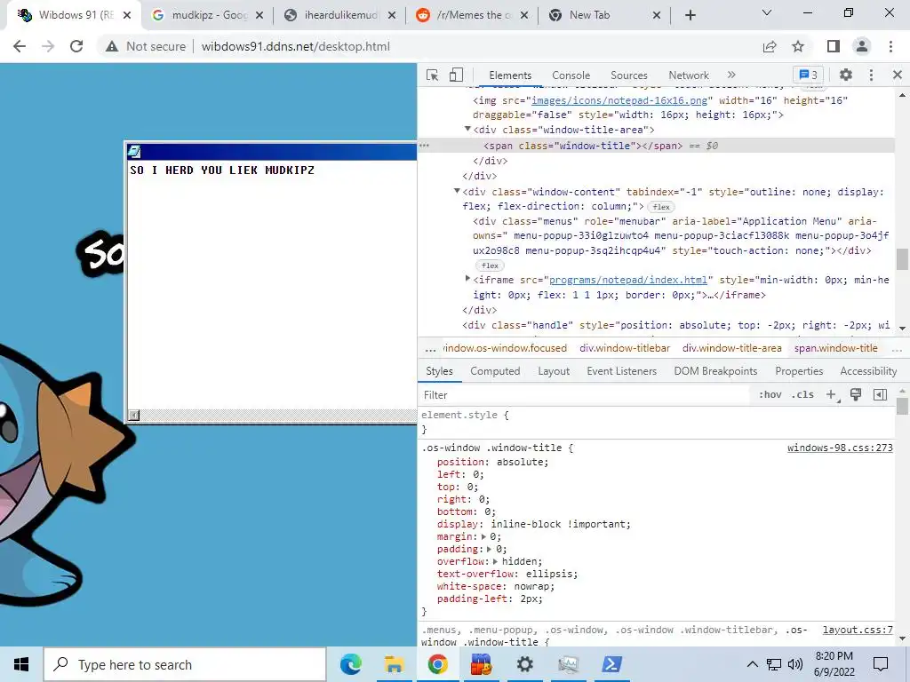Viewport: 910px width, 682px height.
Task: Click the flex badge on window-content div
Action: pos(661,207)
